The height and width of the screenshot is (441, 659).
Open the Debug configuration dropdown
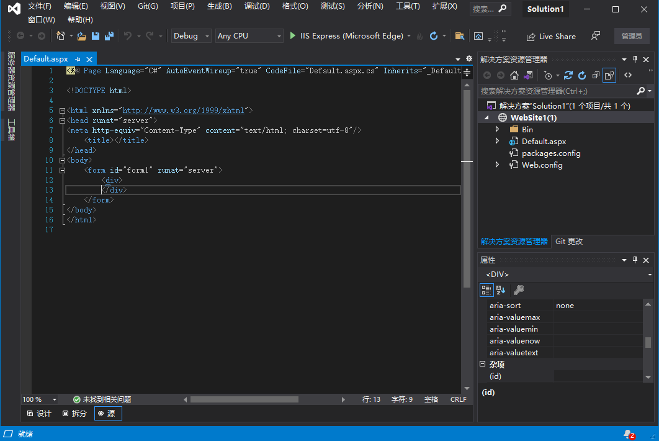pyautogui.click(x=191, y=36)
